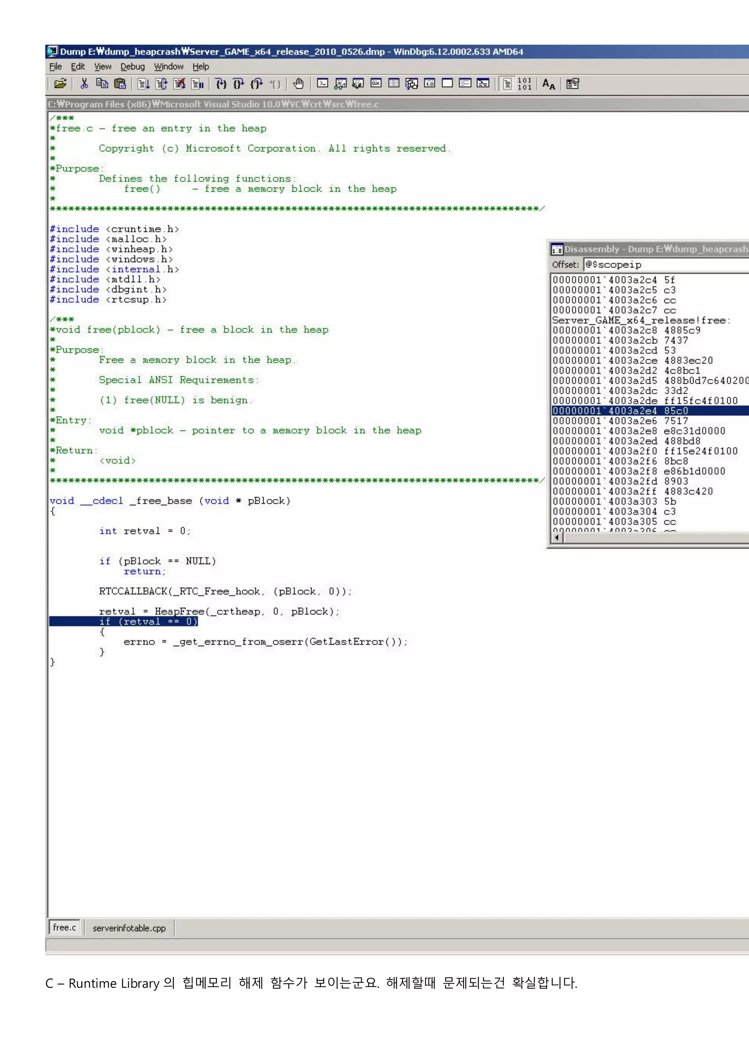The height and width of the screenshot is (1059, 749).
Task: Click the Disassembly window title bar
Action: coord(648,249)
